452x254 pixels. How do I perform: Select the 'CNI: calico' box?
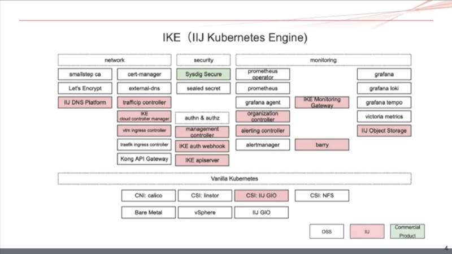[x=149, y=195]
